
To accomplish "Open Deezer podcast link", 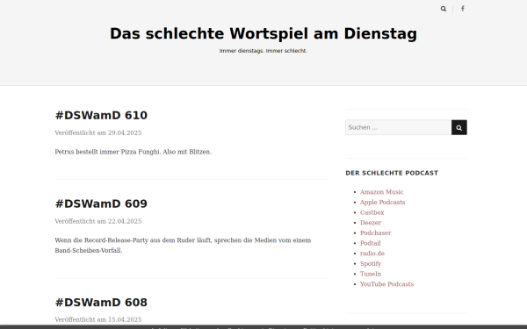I will [371, 223].
